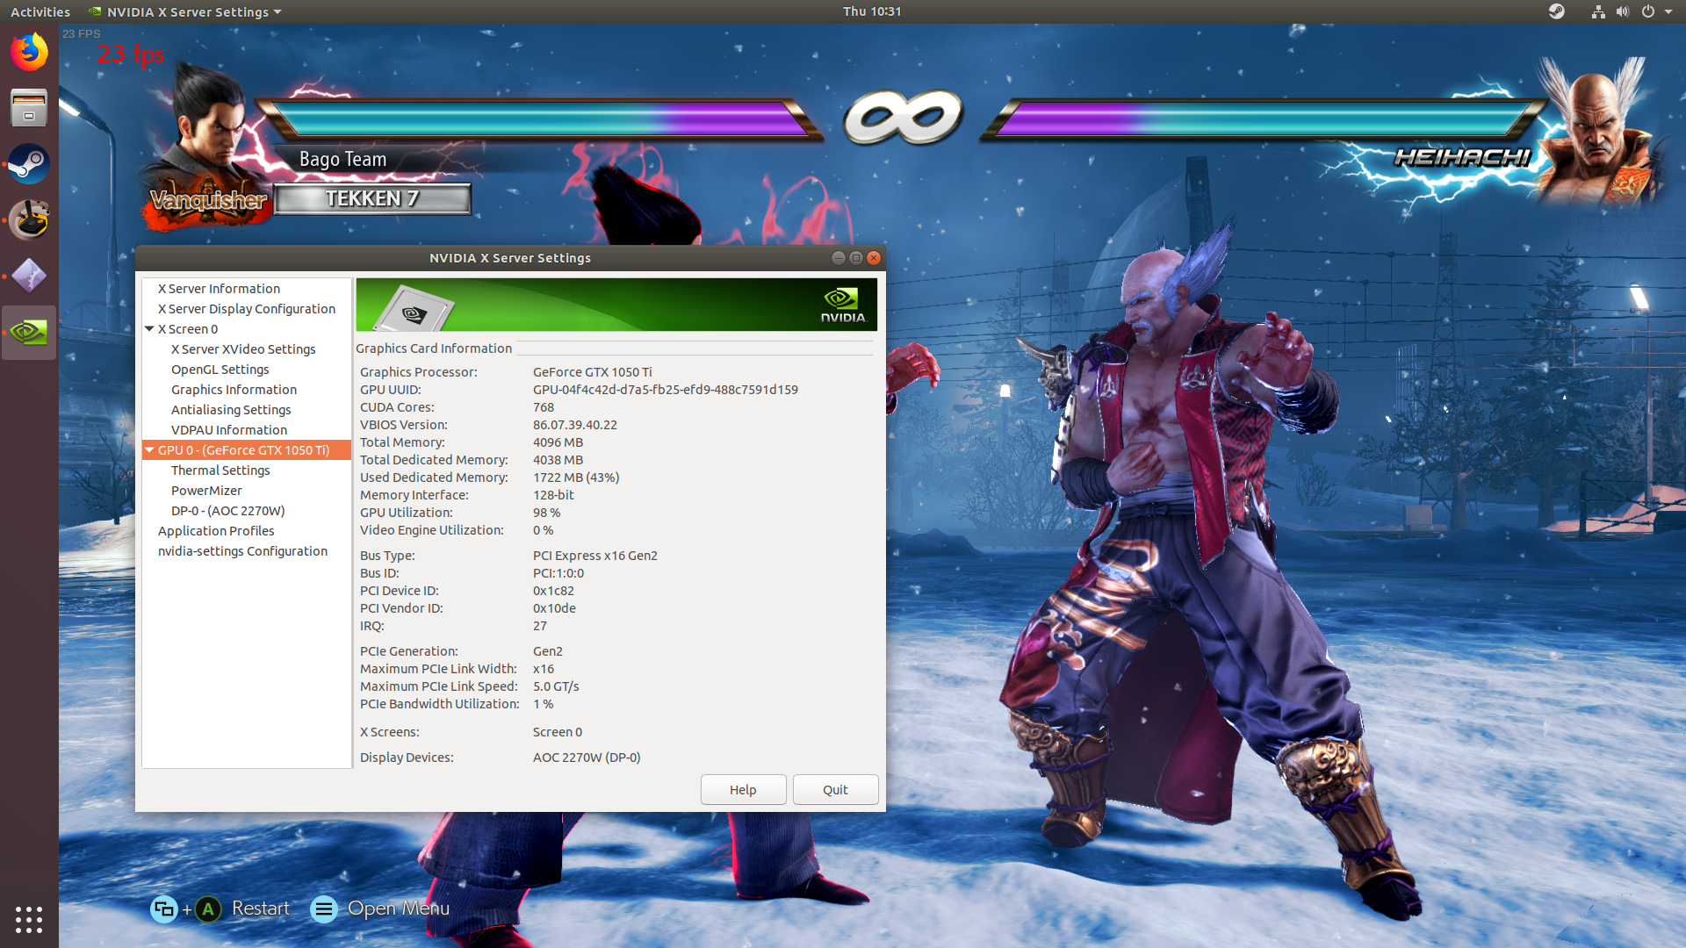Open VDPAU Information
Screen dimensions: 1686x948
pos(229,430)
